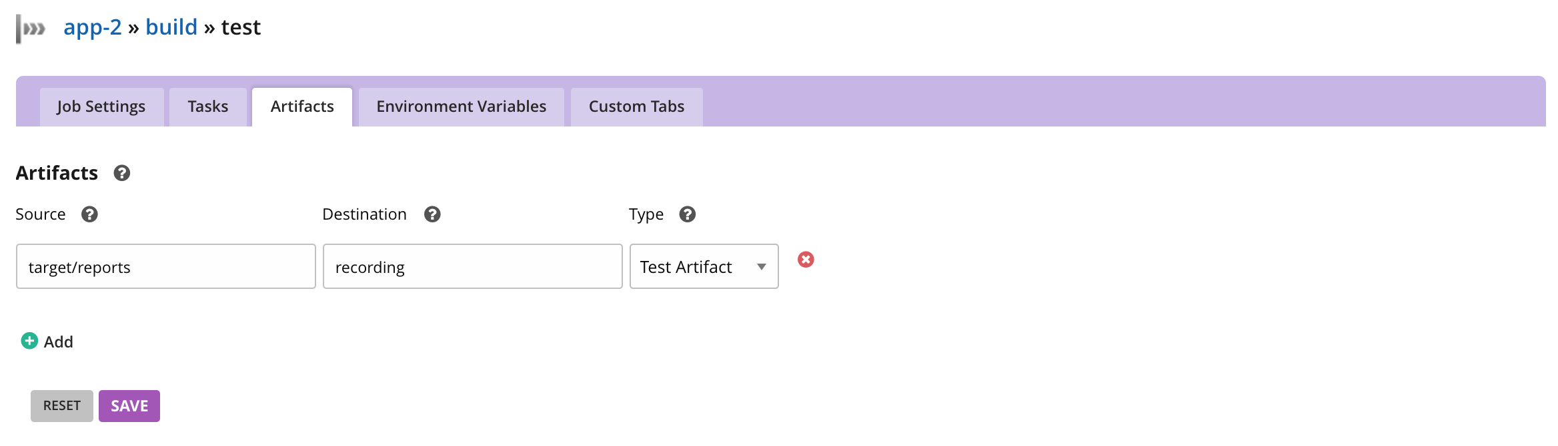Click the pipeline arrows icon beside app-2

click(31, 29)
